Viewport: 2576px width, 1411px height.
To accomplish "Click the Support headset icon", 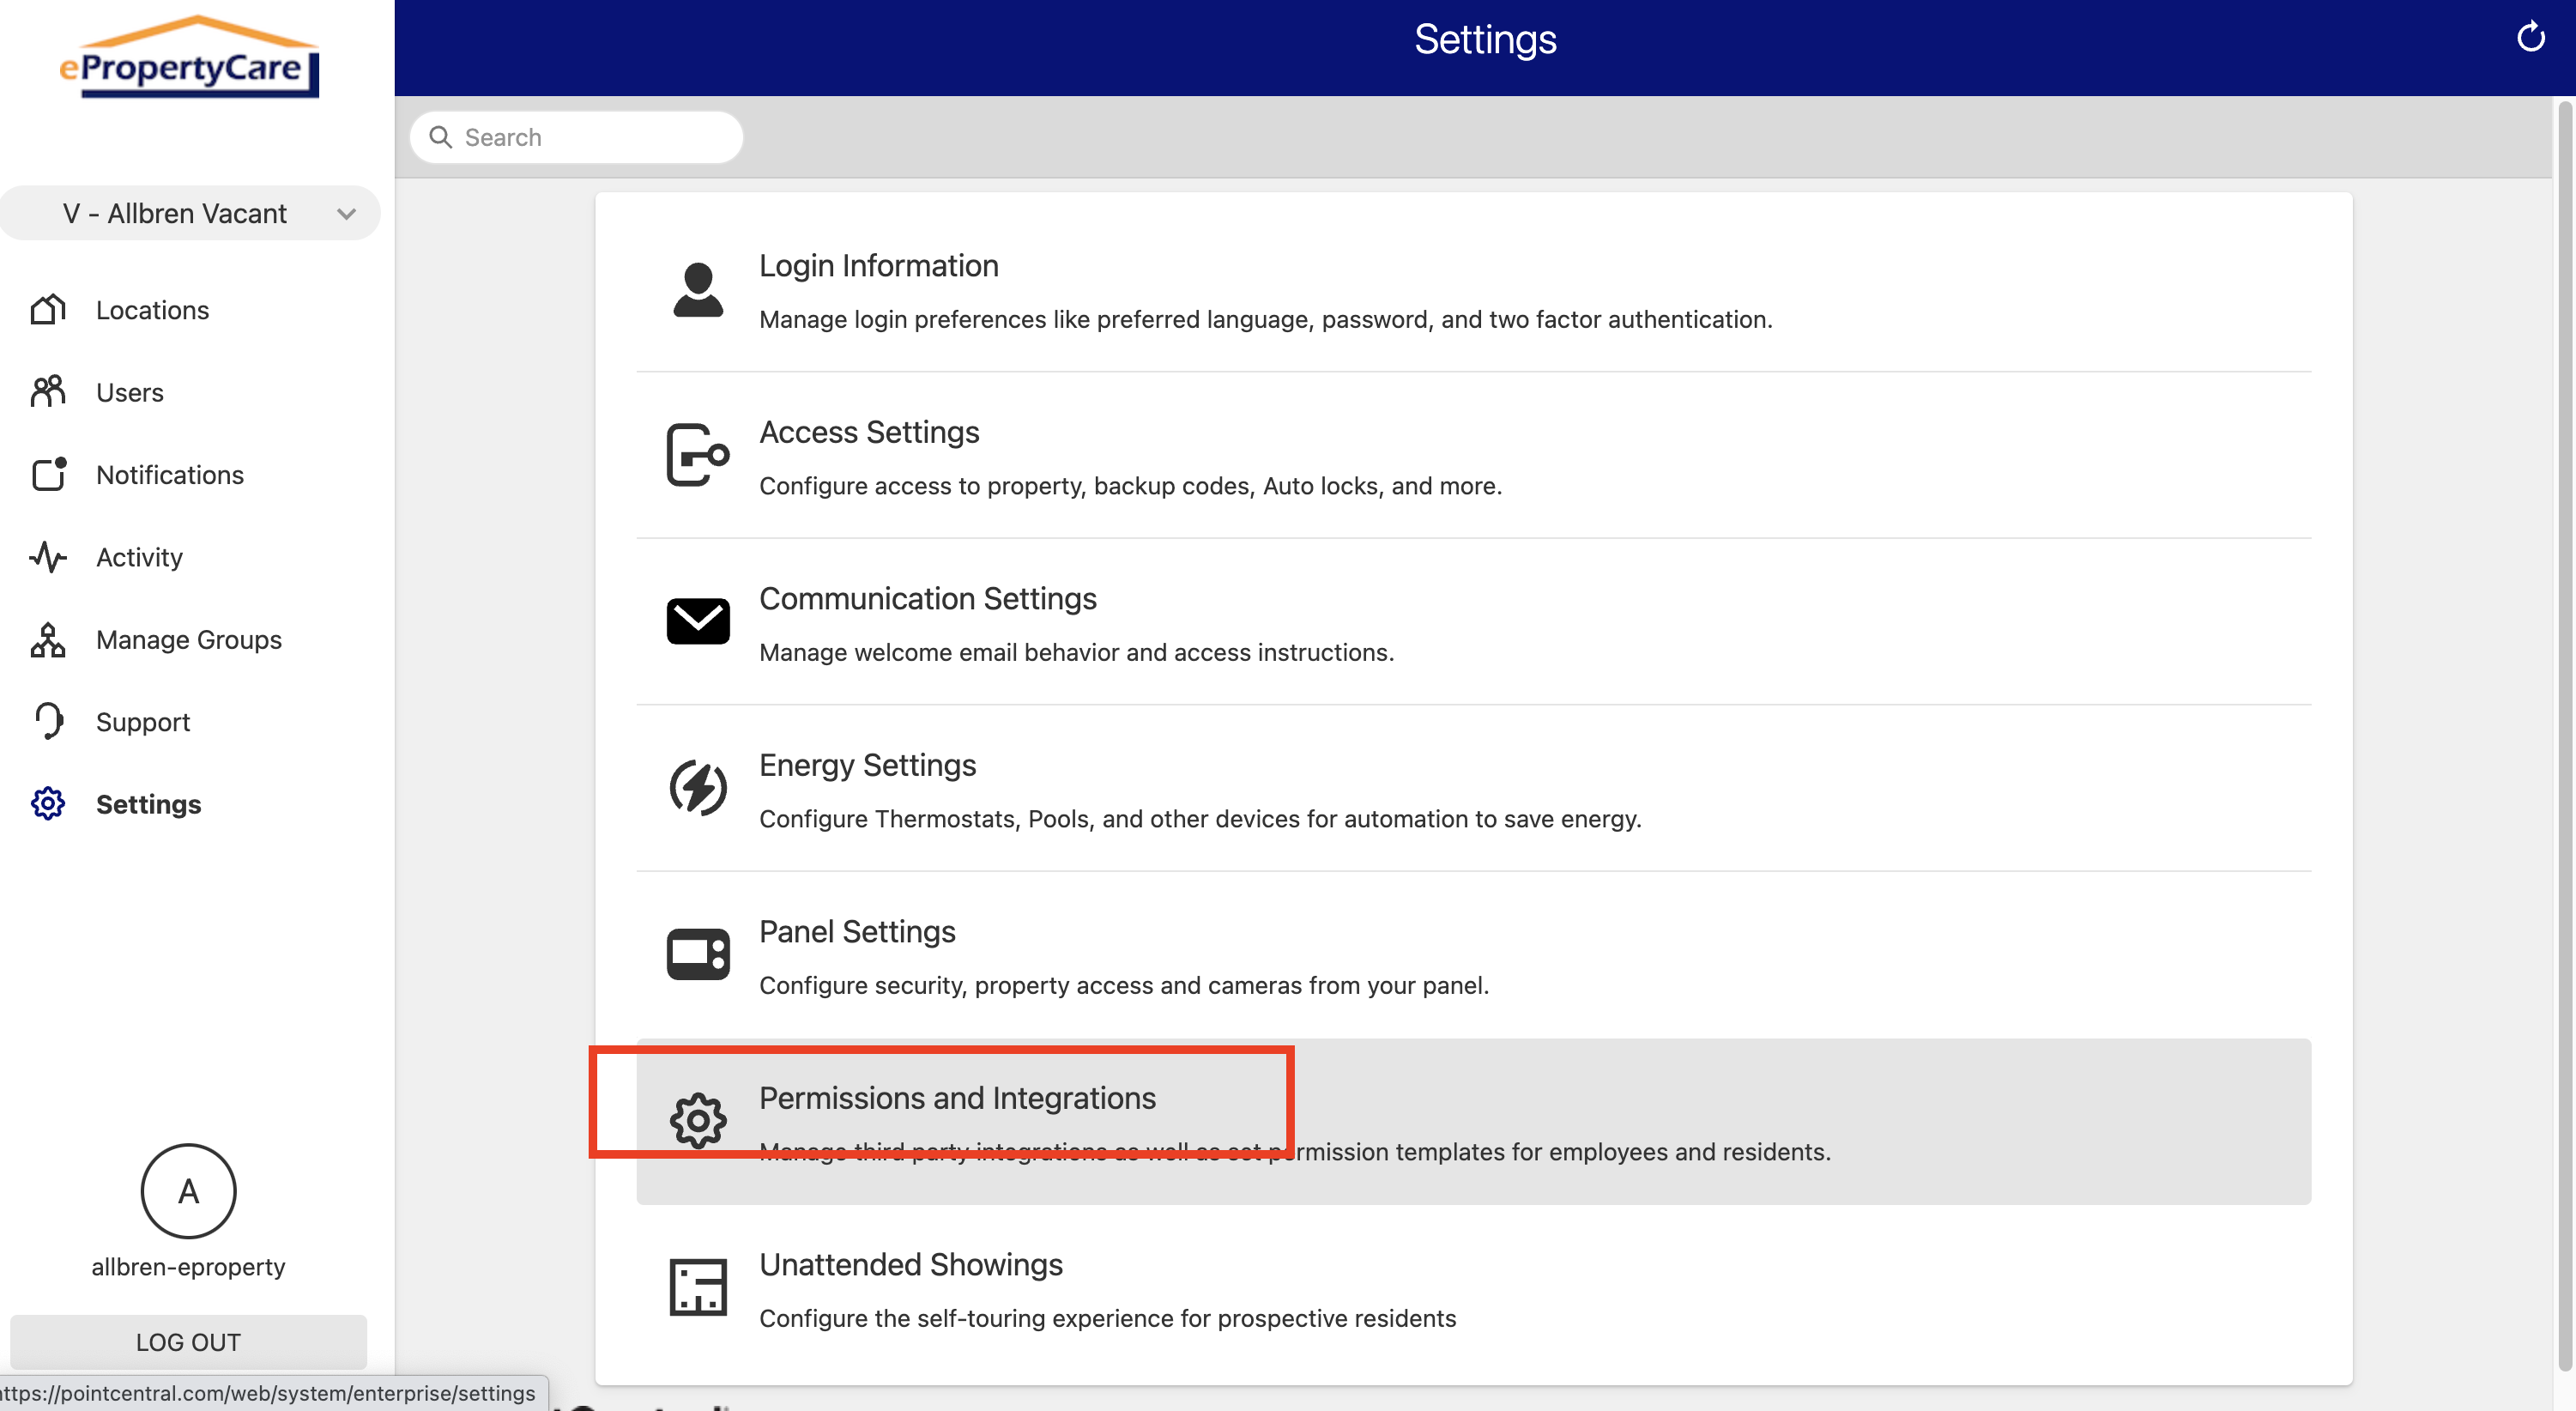I will tap(47, 721).
